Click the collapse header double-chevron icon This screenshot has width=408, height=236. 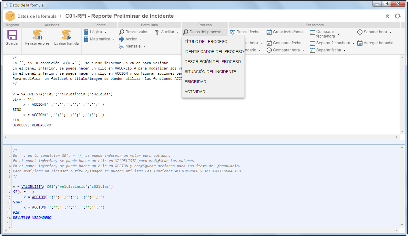point(387,16)
